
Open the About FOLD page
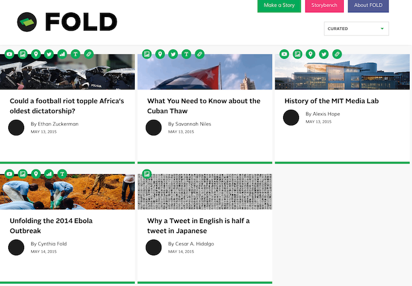coord(368,6)
